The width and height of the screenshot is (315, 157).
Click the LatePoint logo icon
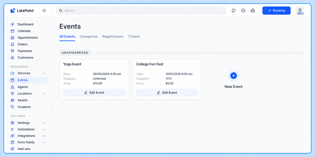point(13,11)
